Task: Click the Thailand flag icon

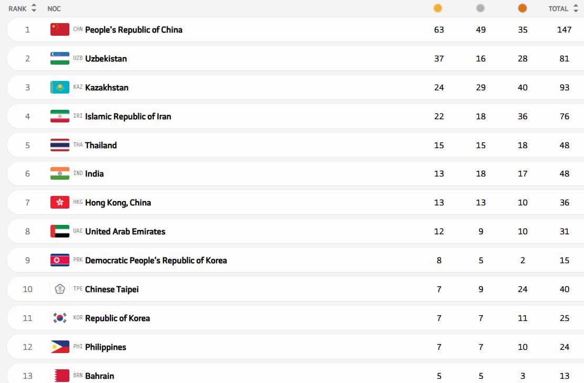Action: pos(60,145)
